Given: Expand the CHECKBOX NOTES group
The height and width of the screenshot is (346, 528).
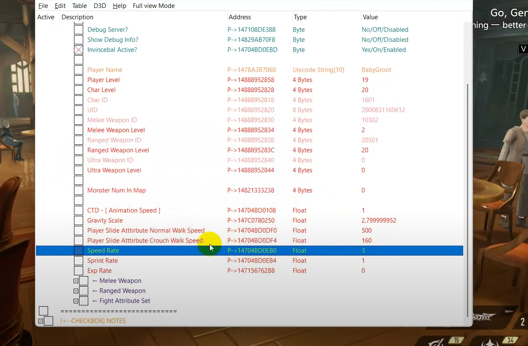Looking at the screenshot, I should click(x=41, y=321).
